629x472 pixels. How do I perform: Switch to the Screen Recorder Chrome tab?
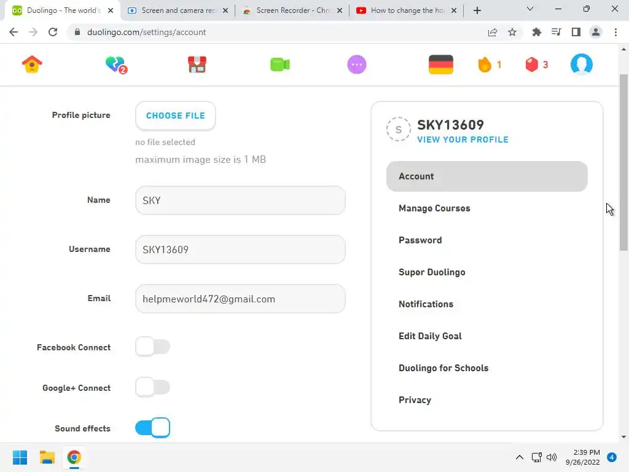pyautogui.click(x=293, y=10)
